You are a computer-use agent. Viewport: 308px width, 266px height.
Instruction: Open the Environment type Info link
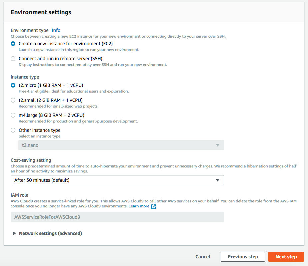click(56, 30)
